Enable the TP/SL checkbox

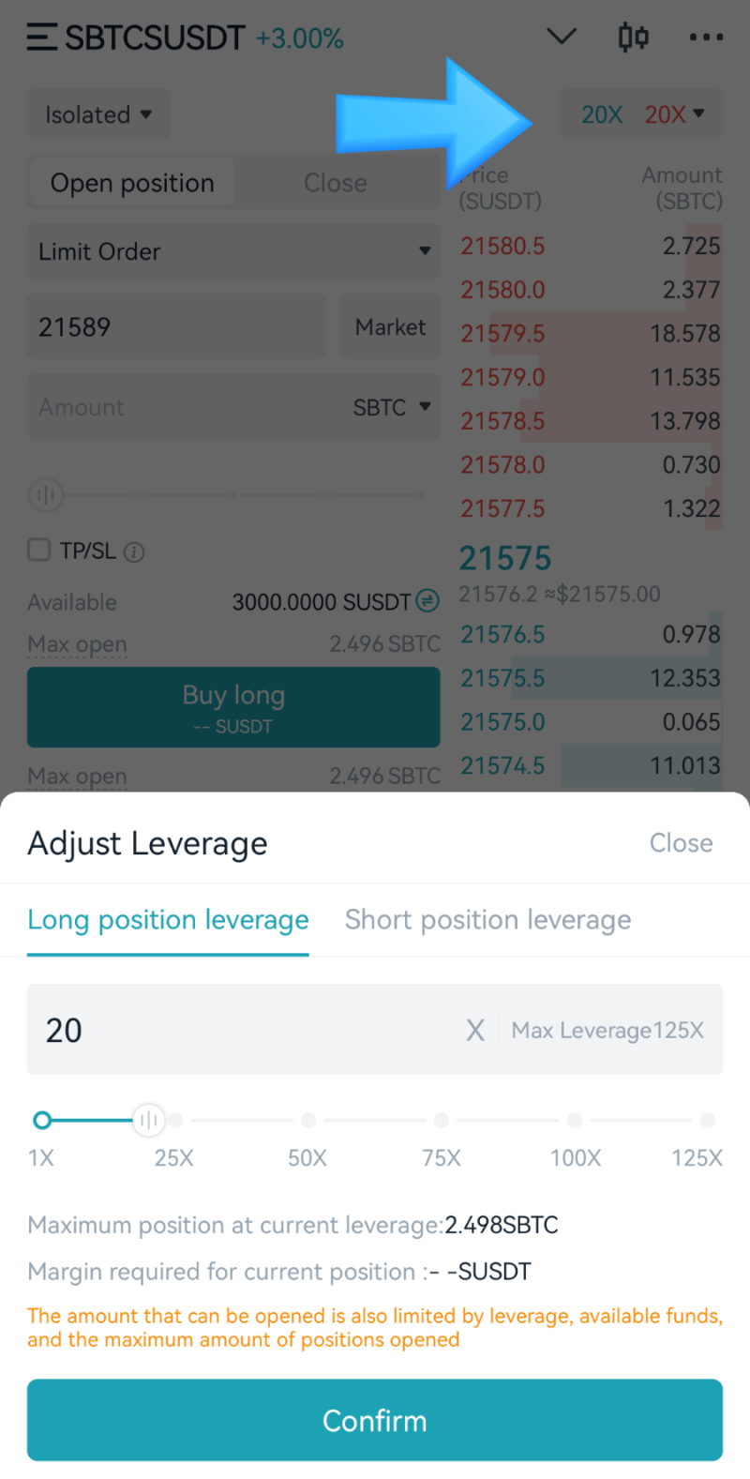39,550
